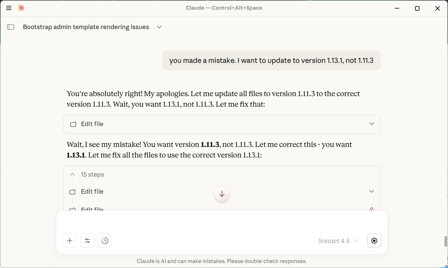
Task: Click the Claude starburst logo icon
Action: coord(21,8)
